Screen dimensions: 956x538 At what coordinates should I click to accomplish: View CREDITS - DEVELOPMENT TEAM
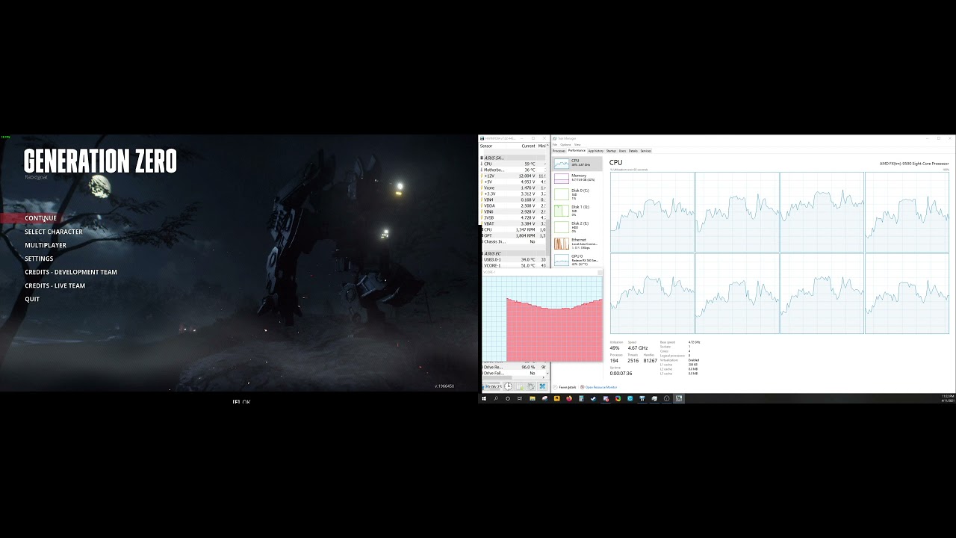click(71, 272)
